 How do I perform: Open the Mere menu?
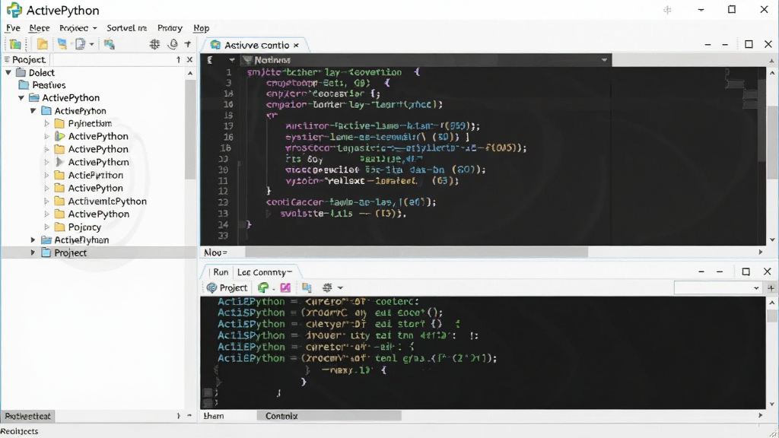(40, 28)
